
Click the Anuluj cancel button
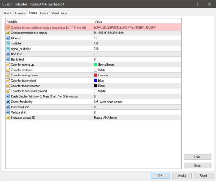pos(182,175)
